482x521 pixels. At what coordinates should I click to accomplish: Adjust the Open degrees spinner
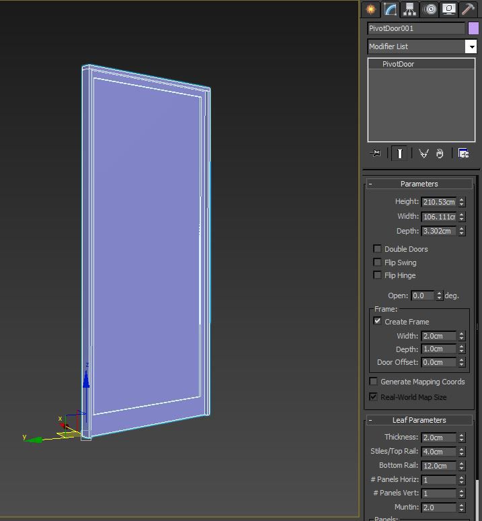(x=439, y=296)
